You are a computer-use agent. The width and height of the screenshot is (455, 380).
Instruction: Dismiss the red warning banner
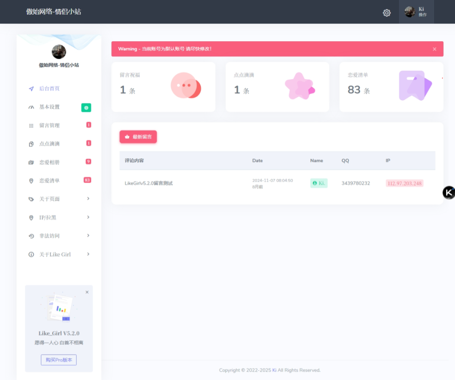(x=434, y=49)
